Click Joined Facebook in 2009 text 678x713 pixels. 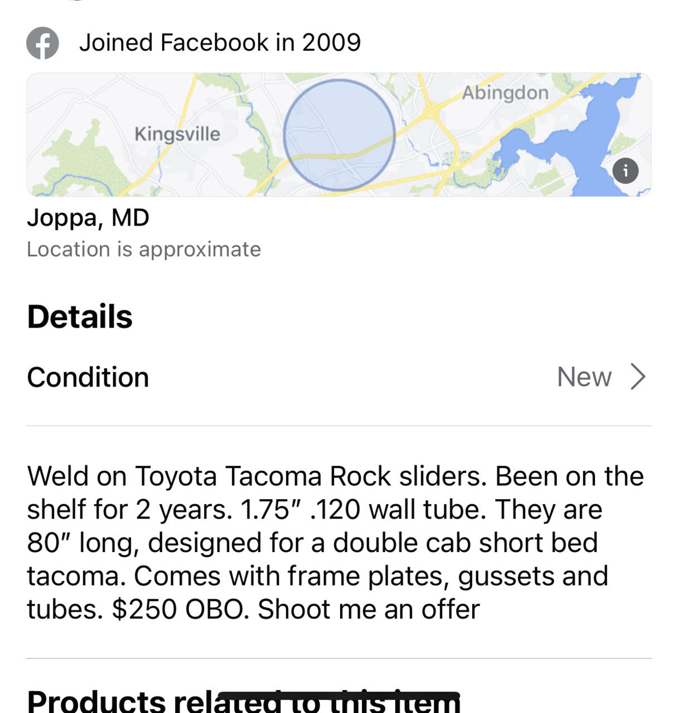220,43
